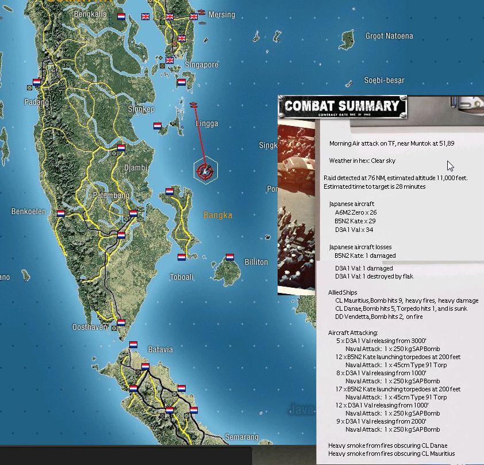
Task: Click '17 x B5N2 Kate launching torpedoes' line
Action: [x=398, y=389]
